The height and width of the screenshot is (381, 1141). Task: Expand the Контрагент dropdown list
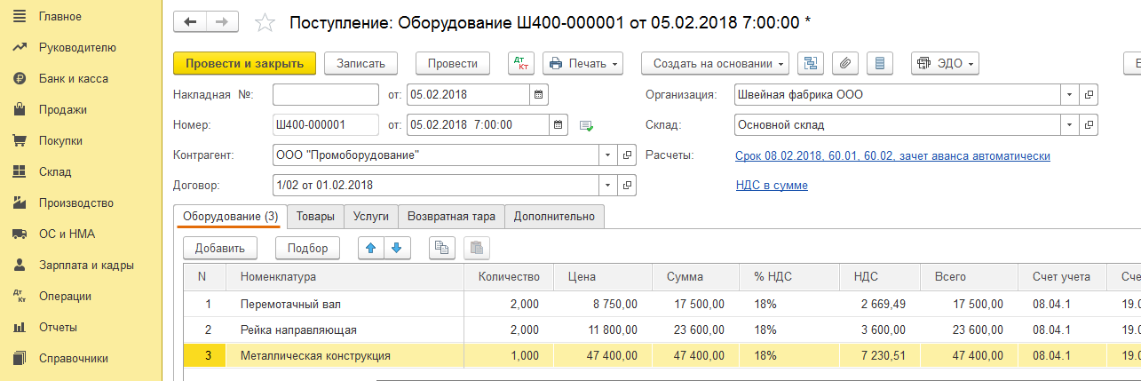(608, 155)
